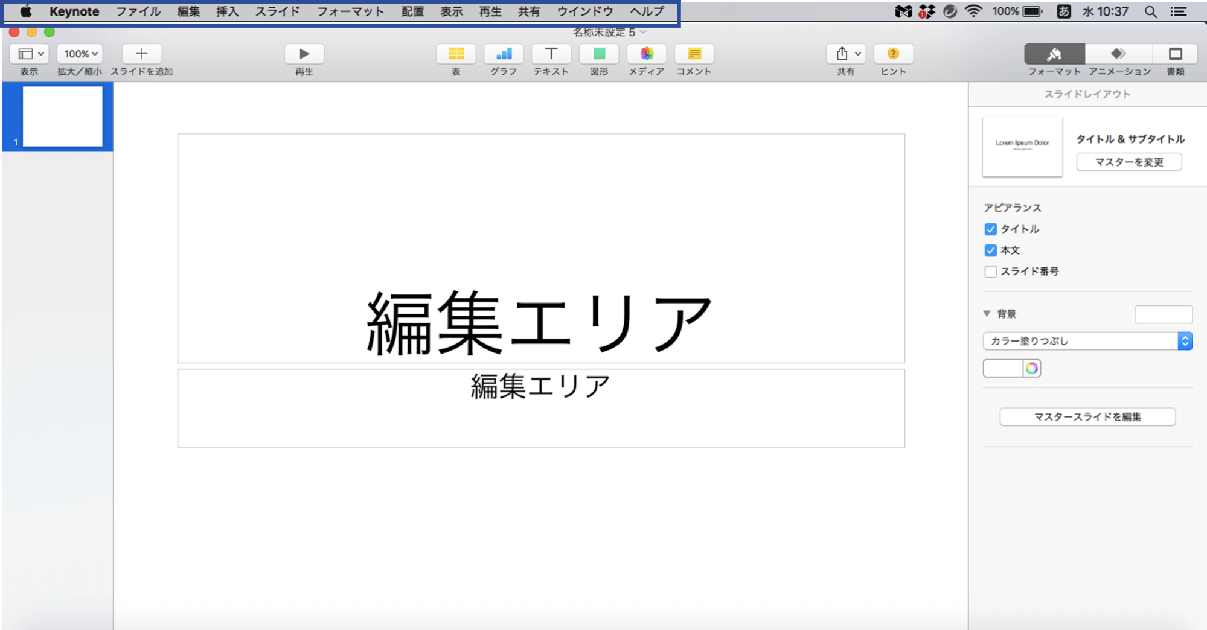
Task: Collapse the 背景 section disclosure triangle
Action: tap(987, 314)
